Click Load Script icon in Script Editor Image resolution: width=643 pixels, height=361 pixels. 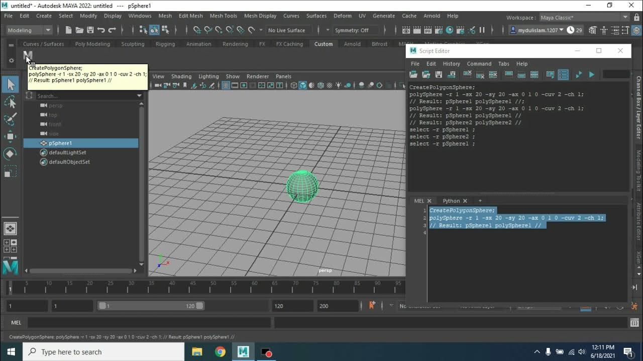coord(413,75)
